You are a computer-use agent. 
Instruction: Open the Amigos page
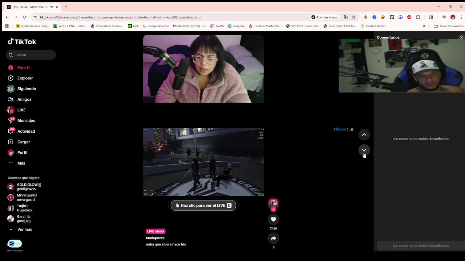[20, 99]
